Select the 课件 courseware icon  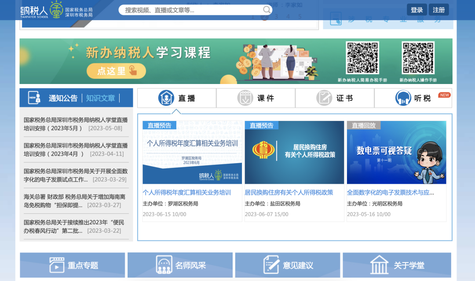245,98
